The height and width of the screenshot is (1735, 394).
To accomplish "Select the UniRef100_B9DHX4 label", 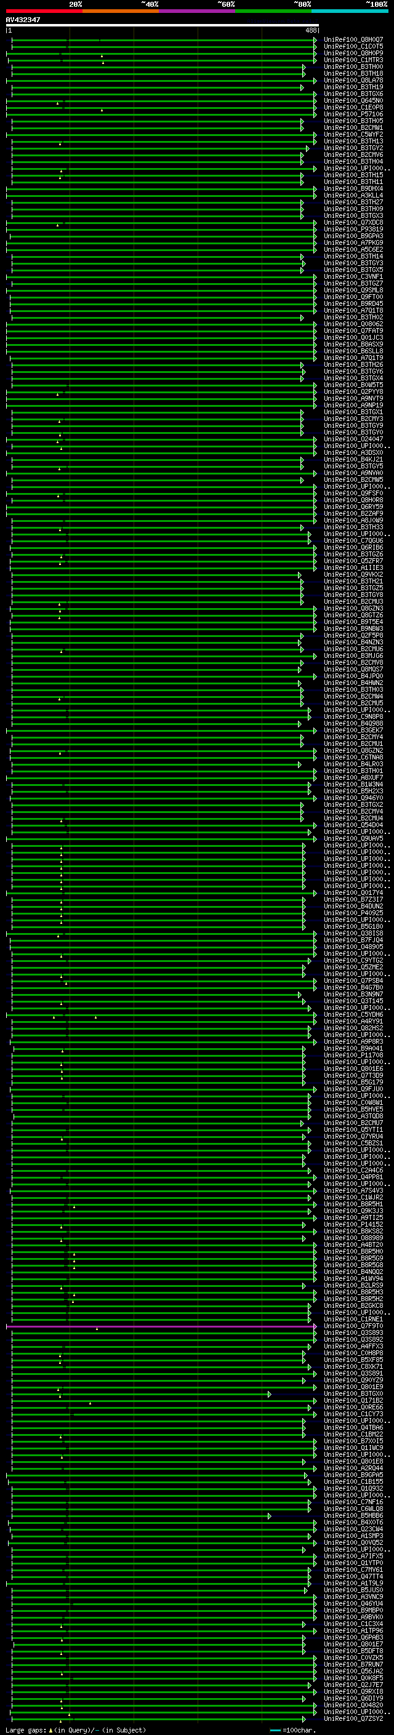I will coord(353,188).
